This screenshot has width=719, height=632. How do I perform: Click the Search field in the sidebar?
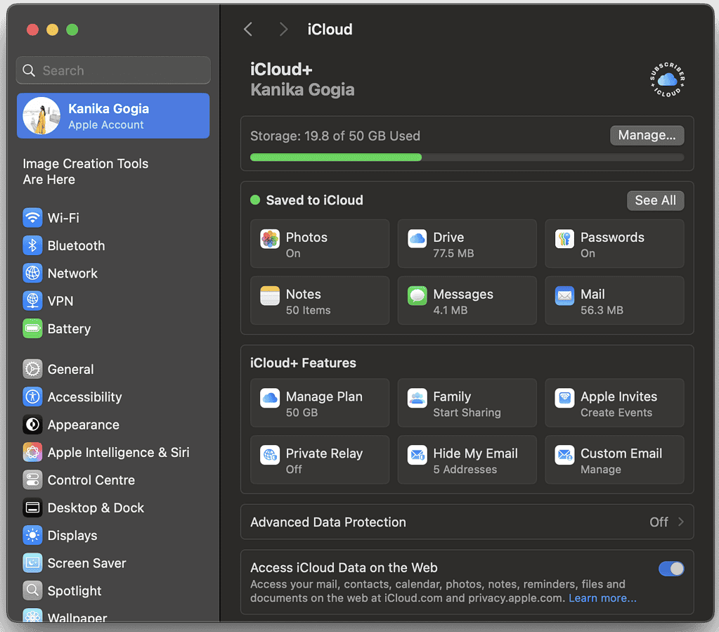(113, 70)
